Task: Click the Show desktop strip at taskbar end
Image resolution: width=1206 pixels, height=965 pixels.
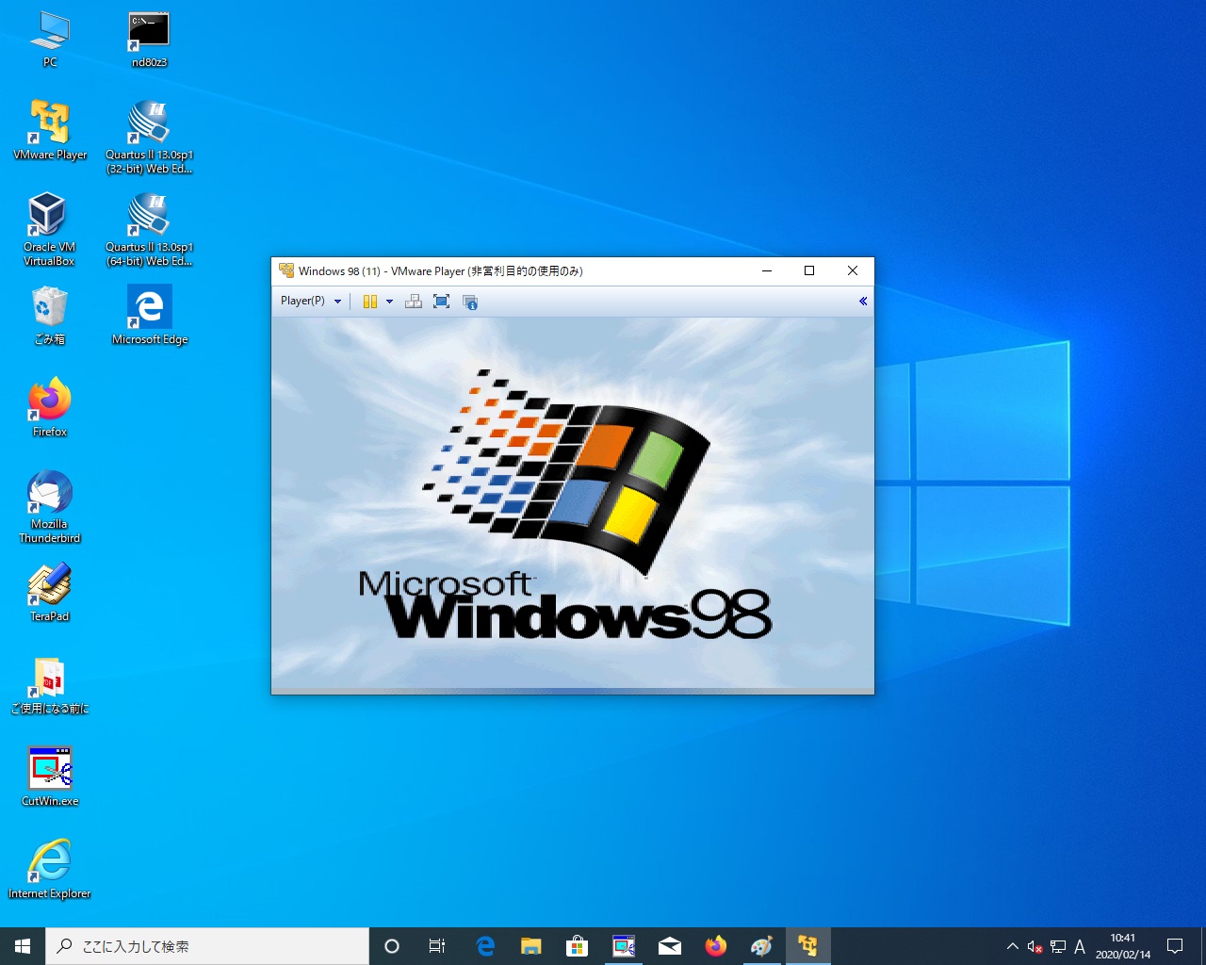Action: point(1203,946)
